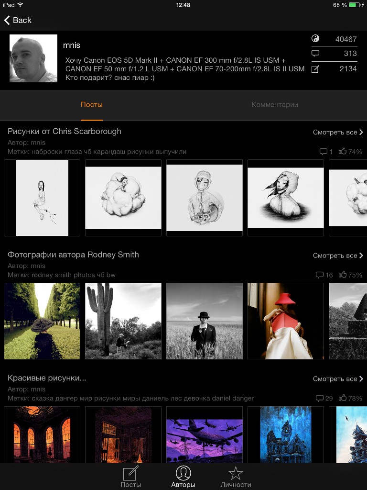Select tags line rodney smith photos
Image resolution: width=367 pixels, height=490 pixels.
tap(62, 275)
